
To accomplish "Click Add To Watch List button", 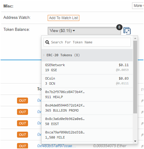I will tap(64, 18).
